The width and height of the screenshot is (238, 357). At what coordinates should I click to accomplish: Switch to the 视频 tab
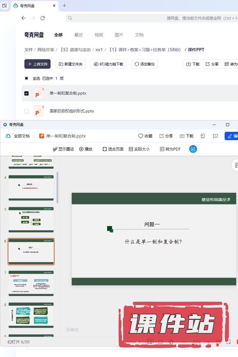pos(99,35)
